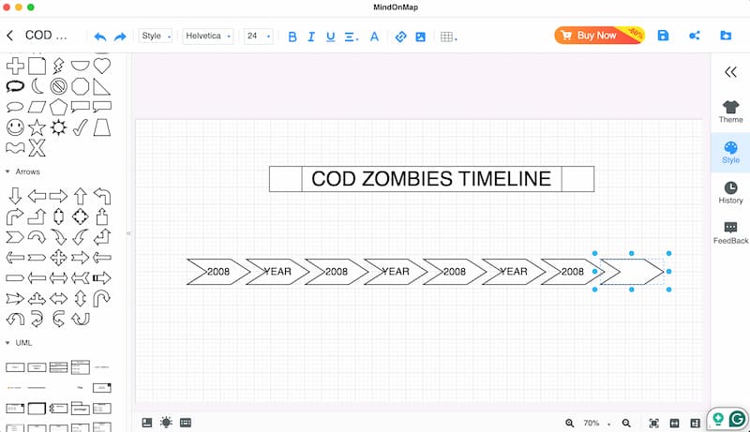The image size is (750, 432).
Task: Select the trapezoid shape
Action: [102, 127]
